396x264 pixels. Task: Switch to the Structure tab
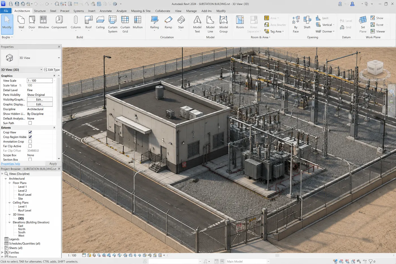[x=40, y=11]
